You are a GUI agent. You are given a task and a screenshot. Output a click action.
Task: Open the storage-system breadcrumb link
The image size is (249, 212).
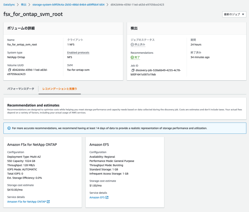click(x=68, y=4)
